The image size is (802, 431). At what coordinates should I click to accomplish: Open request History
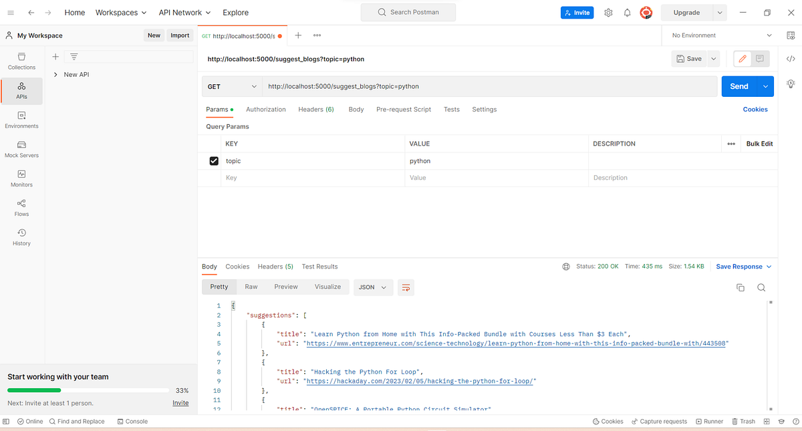(x=21, y=238)
